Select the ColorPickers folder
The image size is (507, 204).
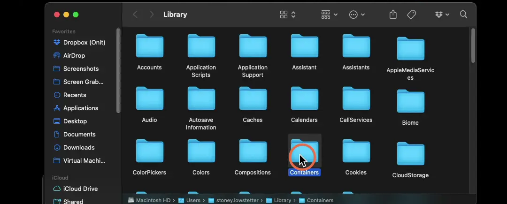coord(149,151)
